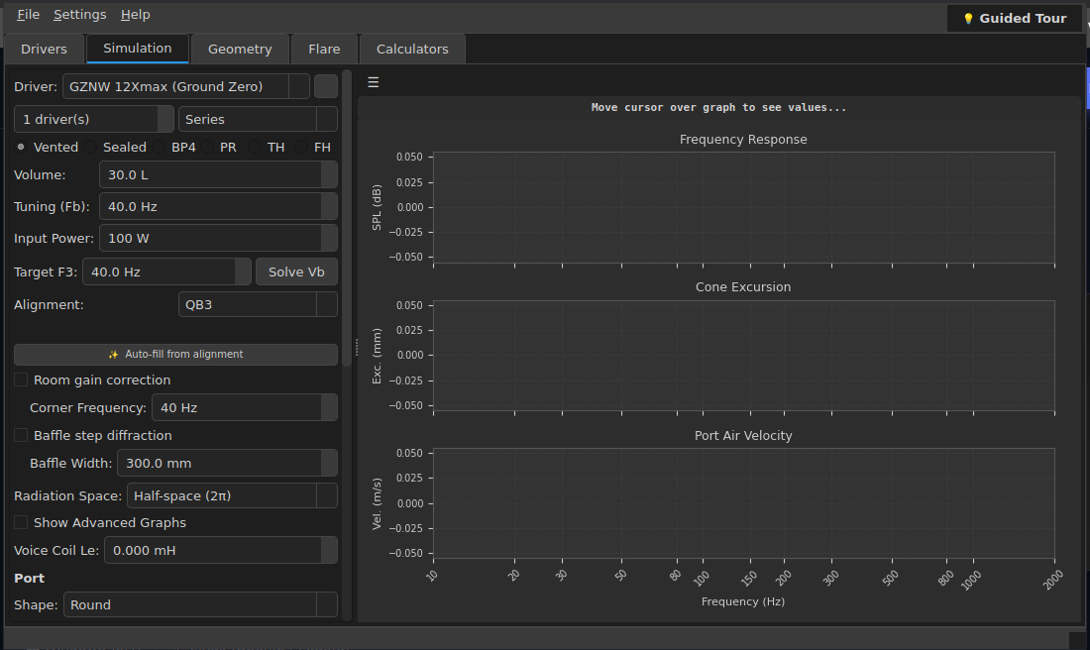
Task: Click the Input Power field stepper
Action: point(330,238)
